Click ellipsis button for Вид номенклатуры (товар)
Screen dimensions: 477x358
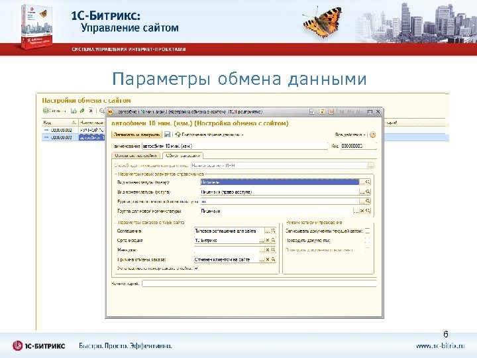(362, 182)
